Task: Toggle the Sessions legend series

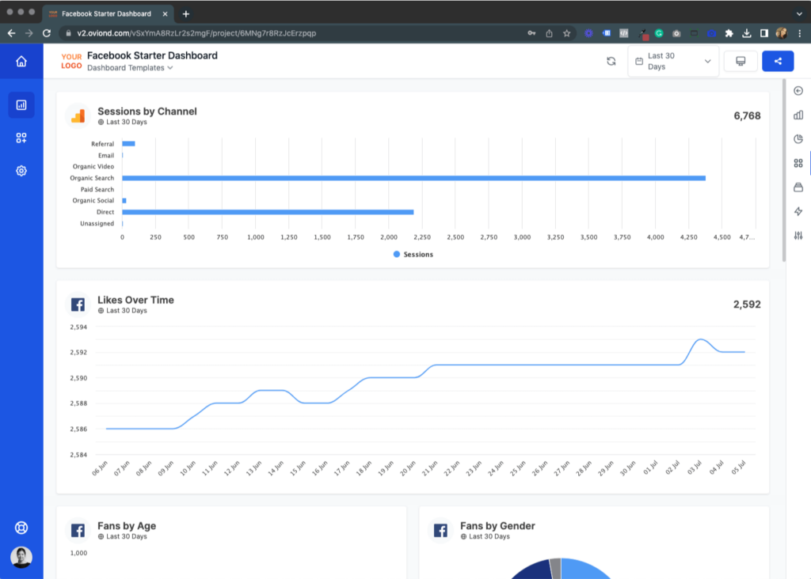Action: pyautogui.click(x=413, y=254)
